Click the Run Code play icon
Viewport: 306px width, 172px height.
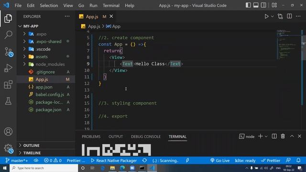tap(266, 16)
